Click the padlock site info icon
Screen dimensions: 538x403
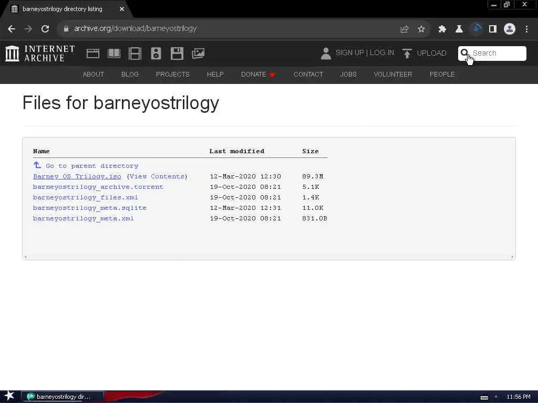66,29
